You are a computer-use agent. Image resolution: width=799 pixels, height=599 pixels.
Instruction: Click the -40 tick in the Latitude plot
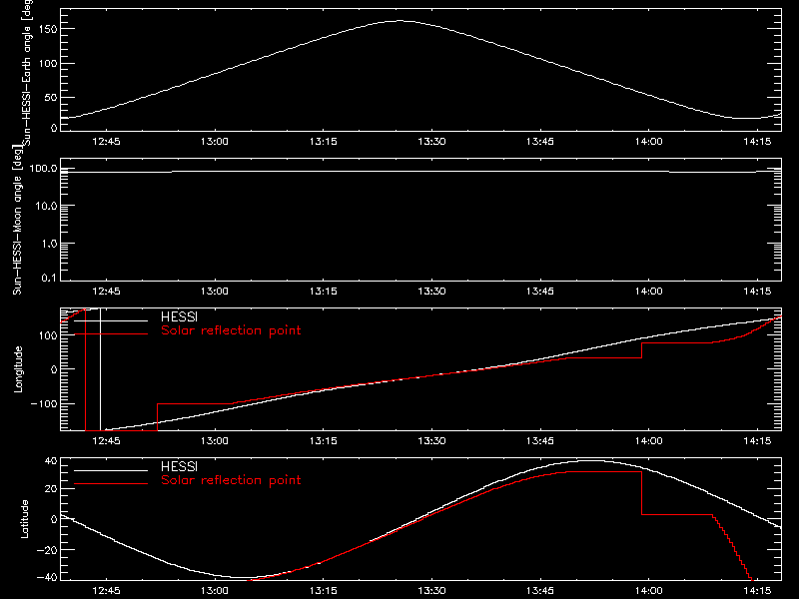(47, 578)
